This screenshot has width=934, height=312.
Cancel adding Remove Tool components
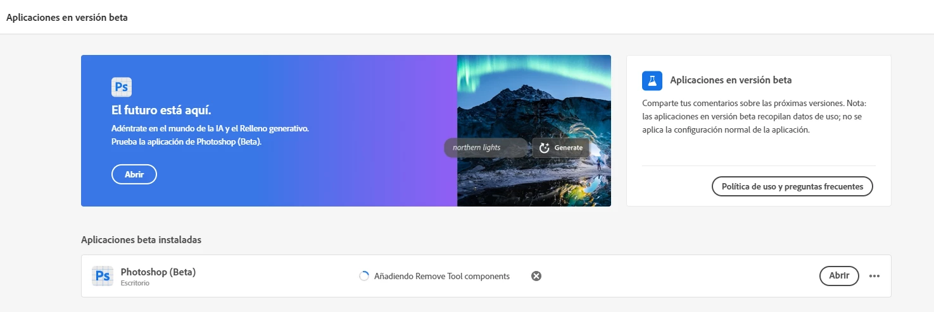536,276
